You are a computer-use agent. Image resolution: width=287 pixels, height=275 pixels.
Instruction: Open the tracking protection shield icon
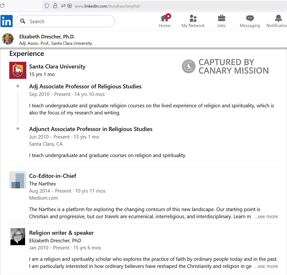click(47, 6)
